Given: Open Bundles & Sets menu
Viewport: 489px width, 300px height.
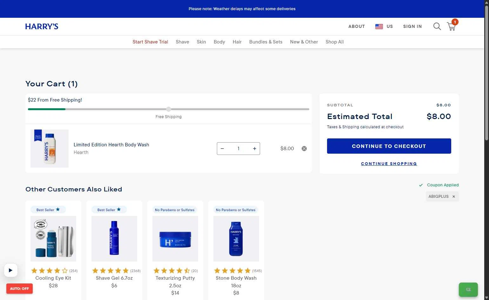Looking at the screenshot, I should [266, 42].
